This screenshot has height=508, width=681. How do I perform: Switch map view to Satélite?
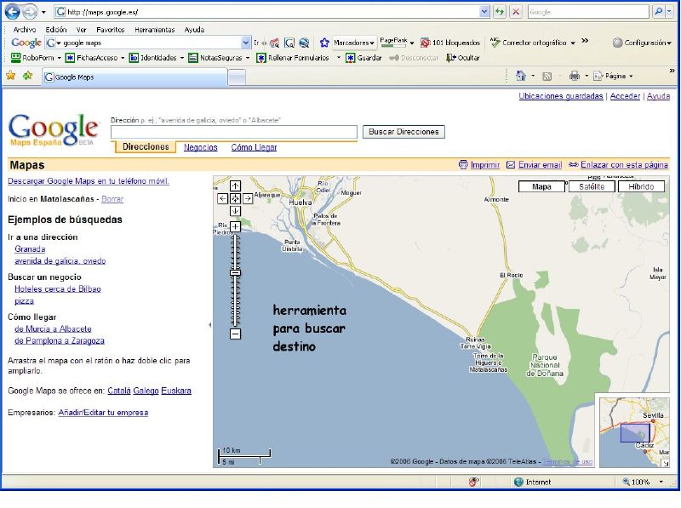pos(592,186)
